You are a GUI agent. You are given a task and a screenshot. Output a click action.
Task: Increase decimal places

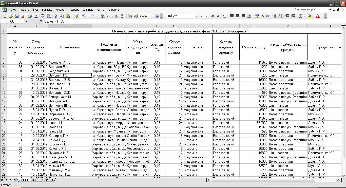coord(274,16)
